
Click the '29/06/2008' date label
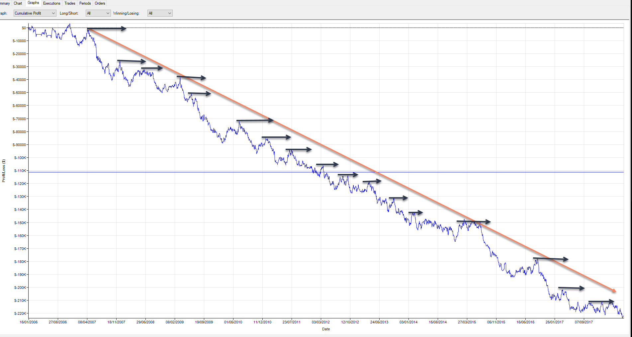[x=145, y=322]
